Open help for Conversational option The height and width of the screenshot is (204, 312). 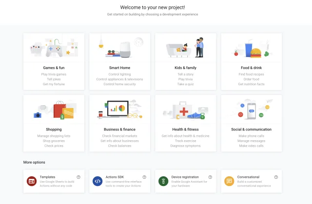point(276,177)
